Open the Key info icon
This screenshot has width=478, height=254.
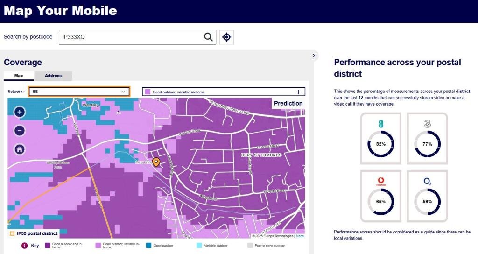[24, 246]
